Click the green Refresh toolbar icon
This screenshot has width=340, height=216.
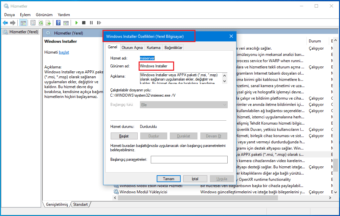(41, 23)
